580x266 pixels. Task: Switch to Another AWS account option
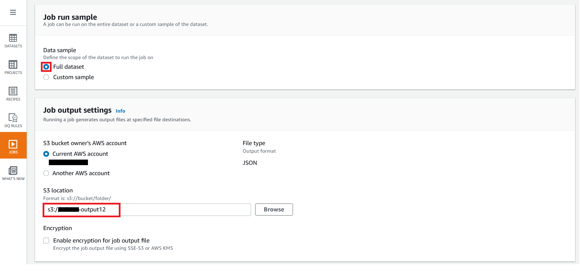[x=46, y=173]
